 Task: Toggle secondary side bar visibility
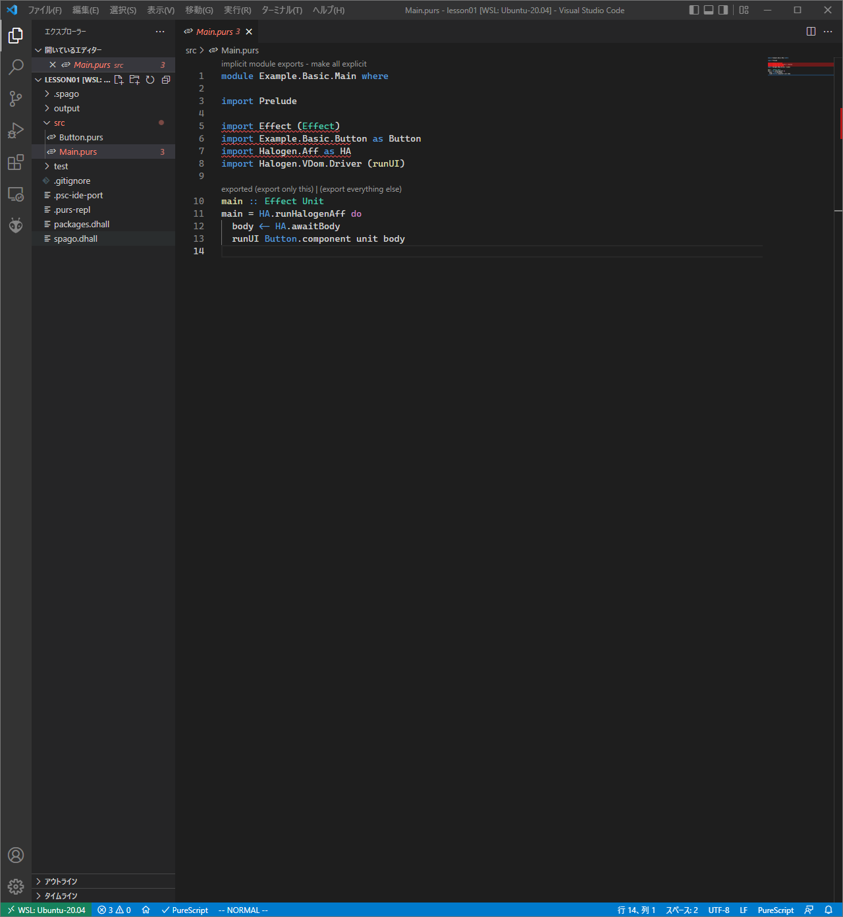coord(723,10)
